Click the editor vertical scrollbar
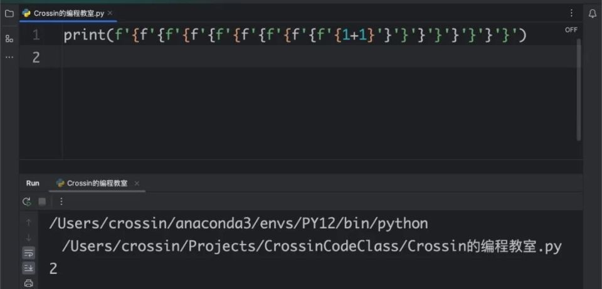The height and width of the screenshot is (289, 602). (x=579, y=89)
